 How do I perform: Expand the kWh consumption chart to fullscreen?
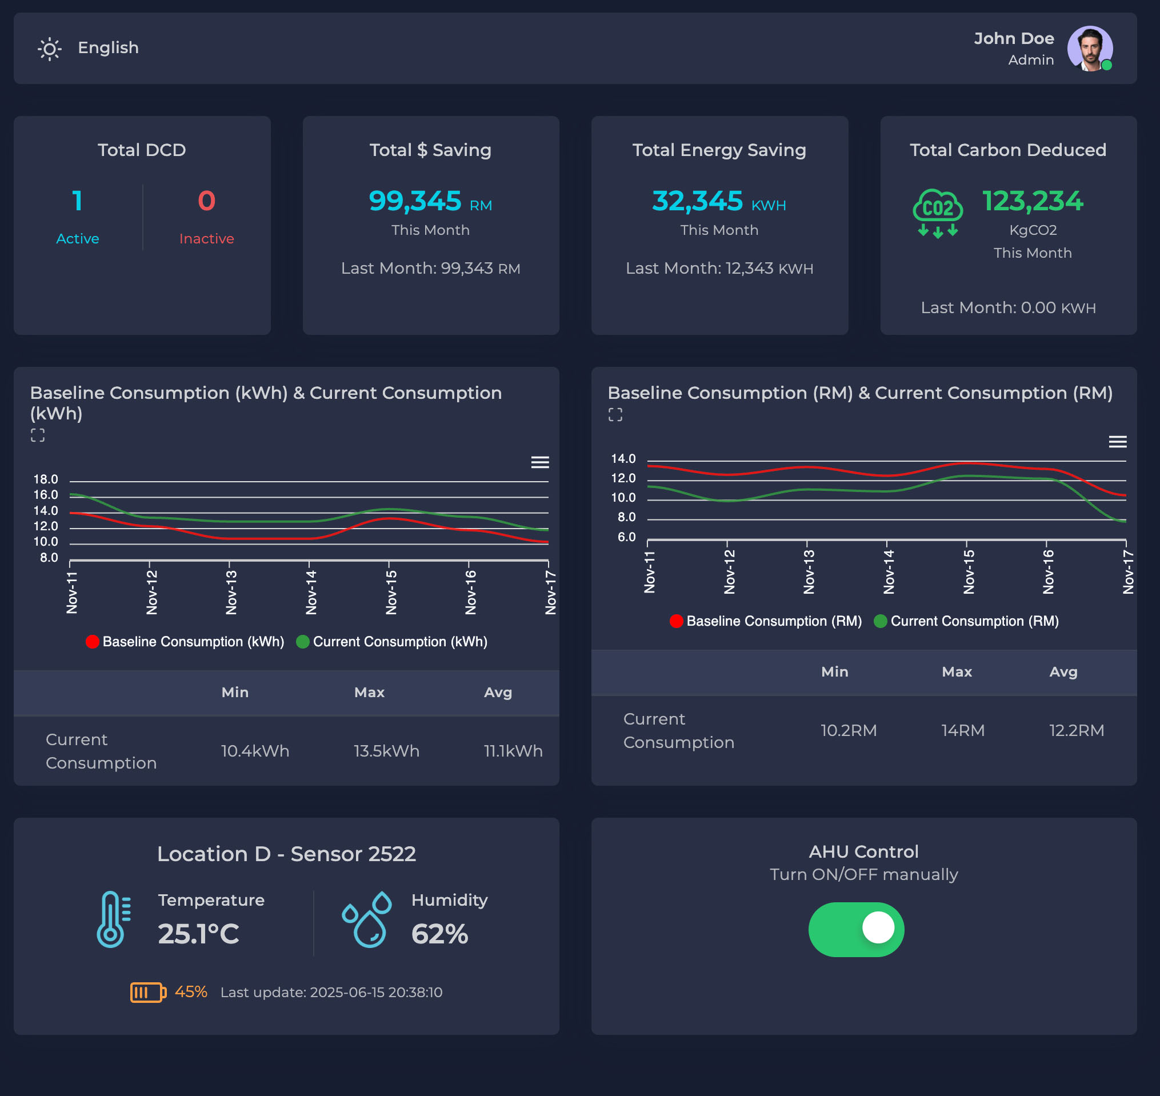37,435
